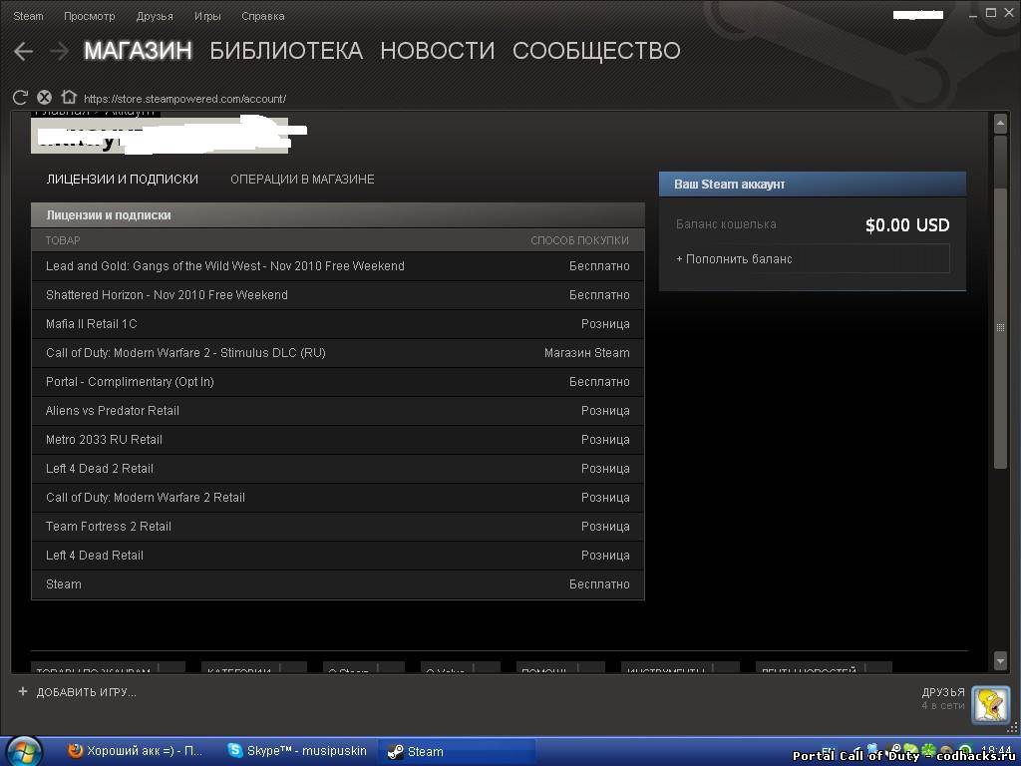
Task: Switch to the Firefox window in taskbar
Action: (136, 751)
